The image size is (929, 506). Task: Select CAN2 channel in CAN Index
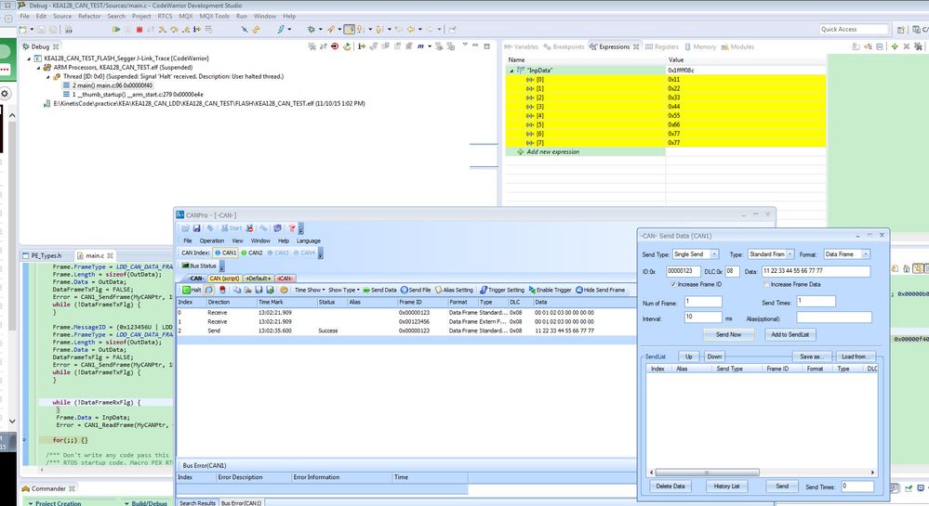(x=252, y=253)
